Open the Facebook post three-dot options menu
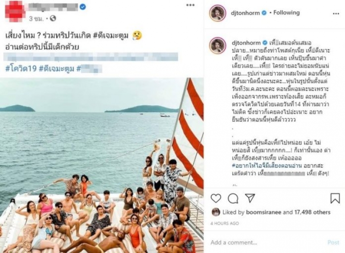Screen dimensions: 345x253 (190, 5)
